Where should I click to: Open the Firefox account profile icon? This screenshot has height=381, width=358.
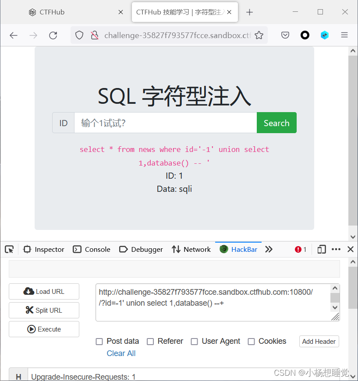[305, 35]
